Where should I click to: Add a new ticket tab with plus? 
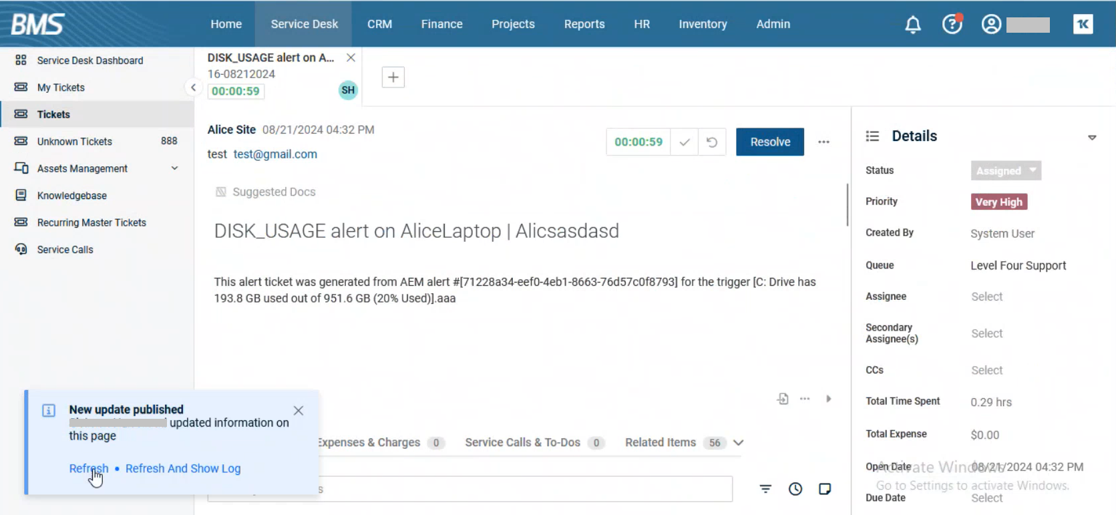(x=393, y=77)
